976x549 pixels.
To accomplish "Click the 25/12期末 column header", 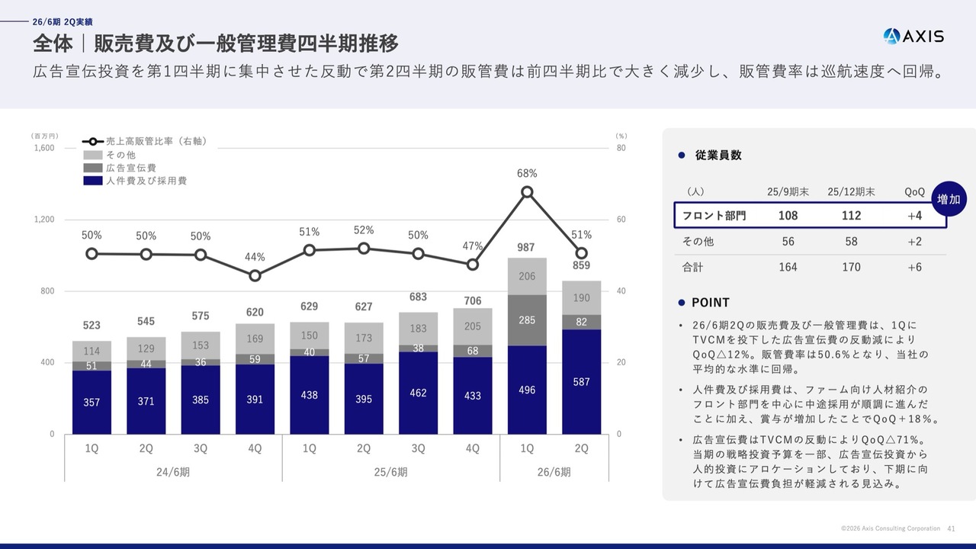I will [x=851, y=192].
